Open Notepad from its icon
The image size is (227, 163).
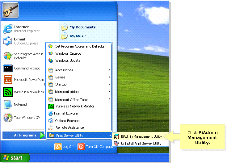click(x=8, y=104)
